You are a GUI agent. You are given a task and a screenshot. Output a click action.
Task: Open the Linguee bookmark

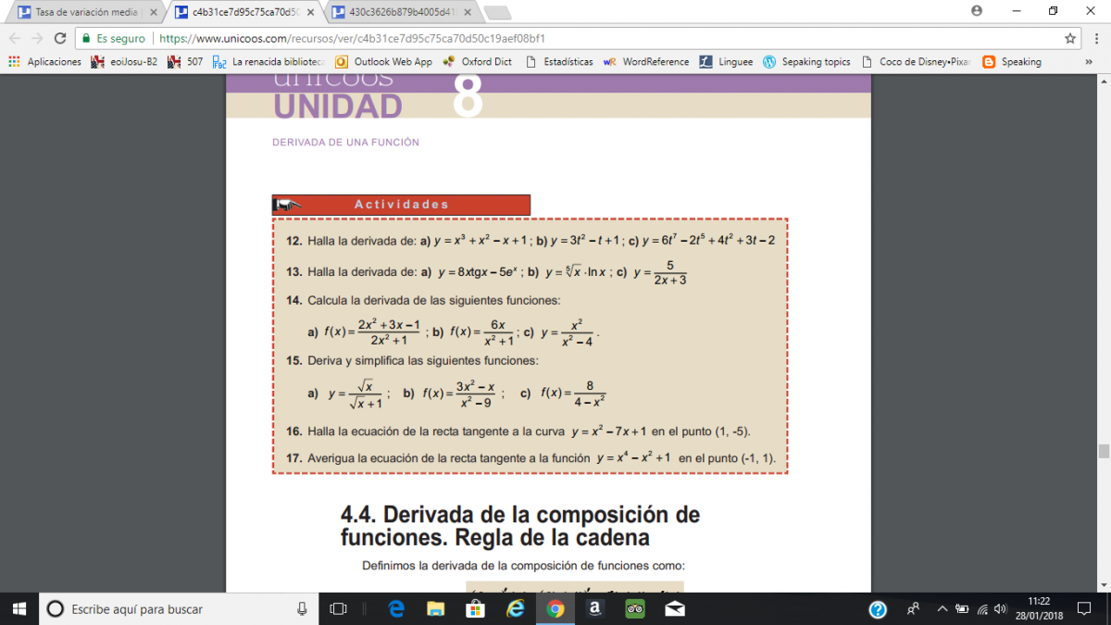point(726,62)
